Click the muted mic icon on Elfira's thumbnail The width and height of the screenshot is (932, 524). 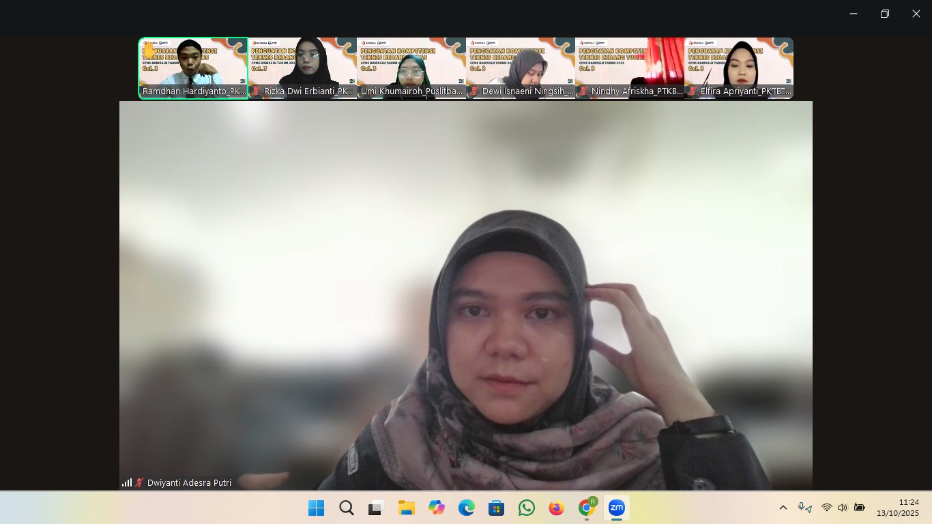pyautogui.click(x=693, y=91)
